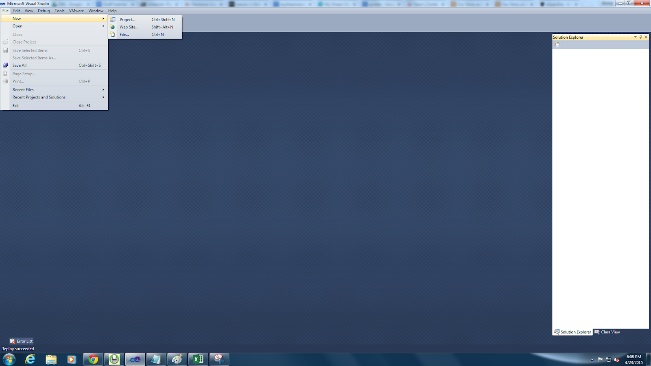Open the VMware menu
651x366 pixels.
[76, 11]
